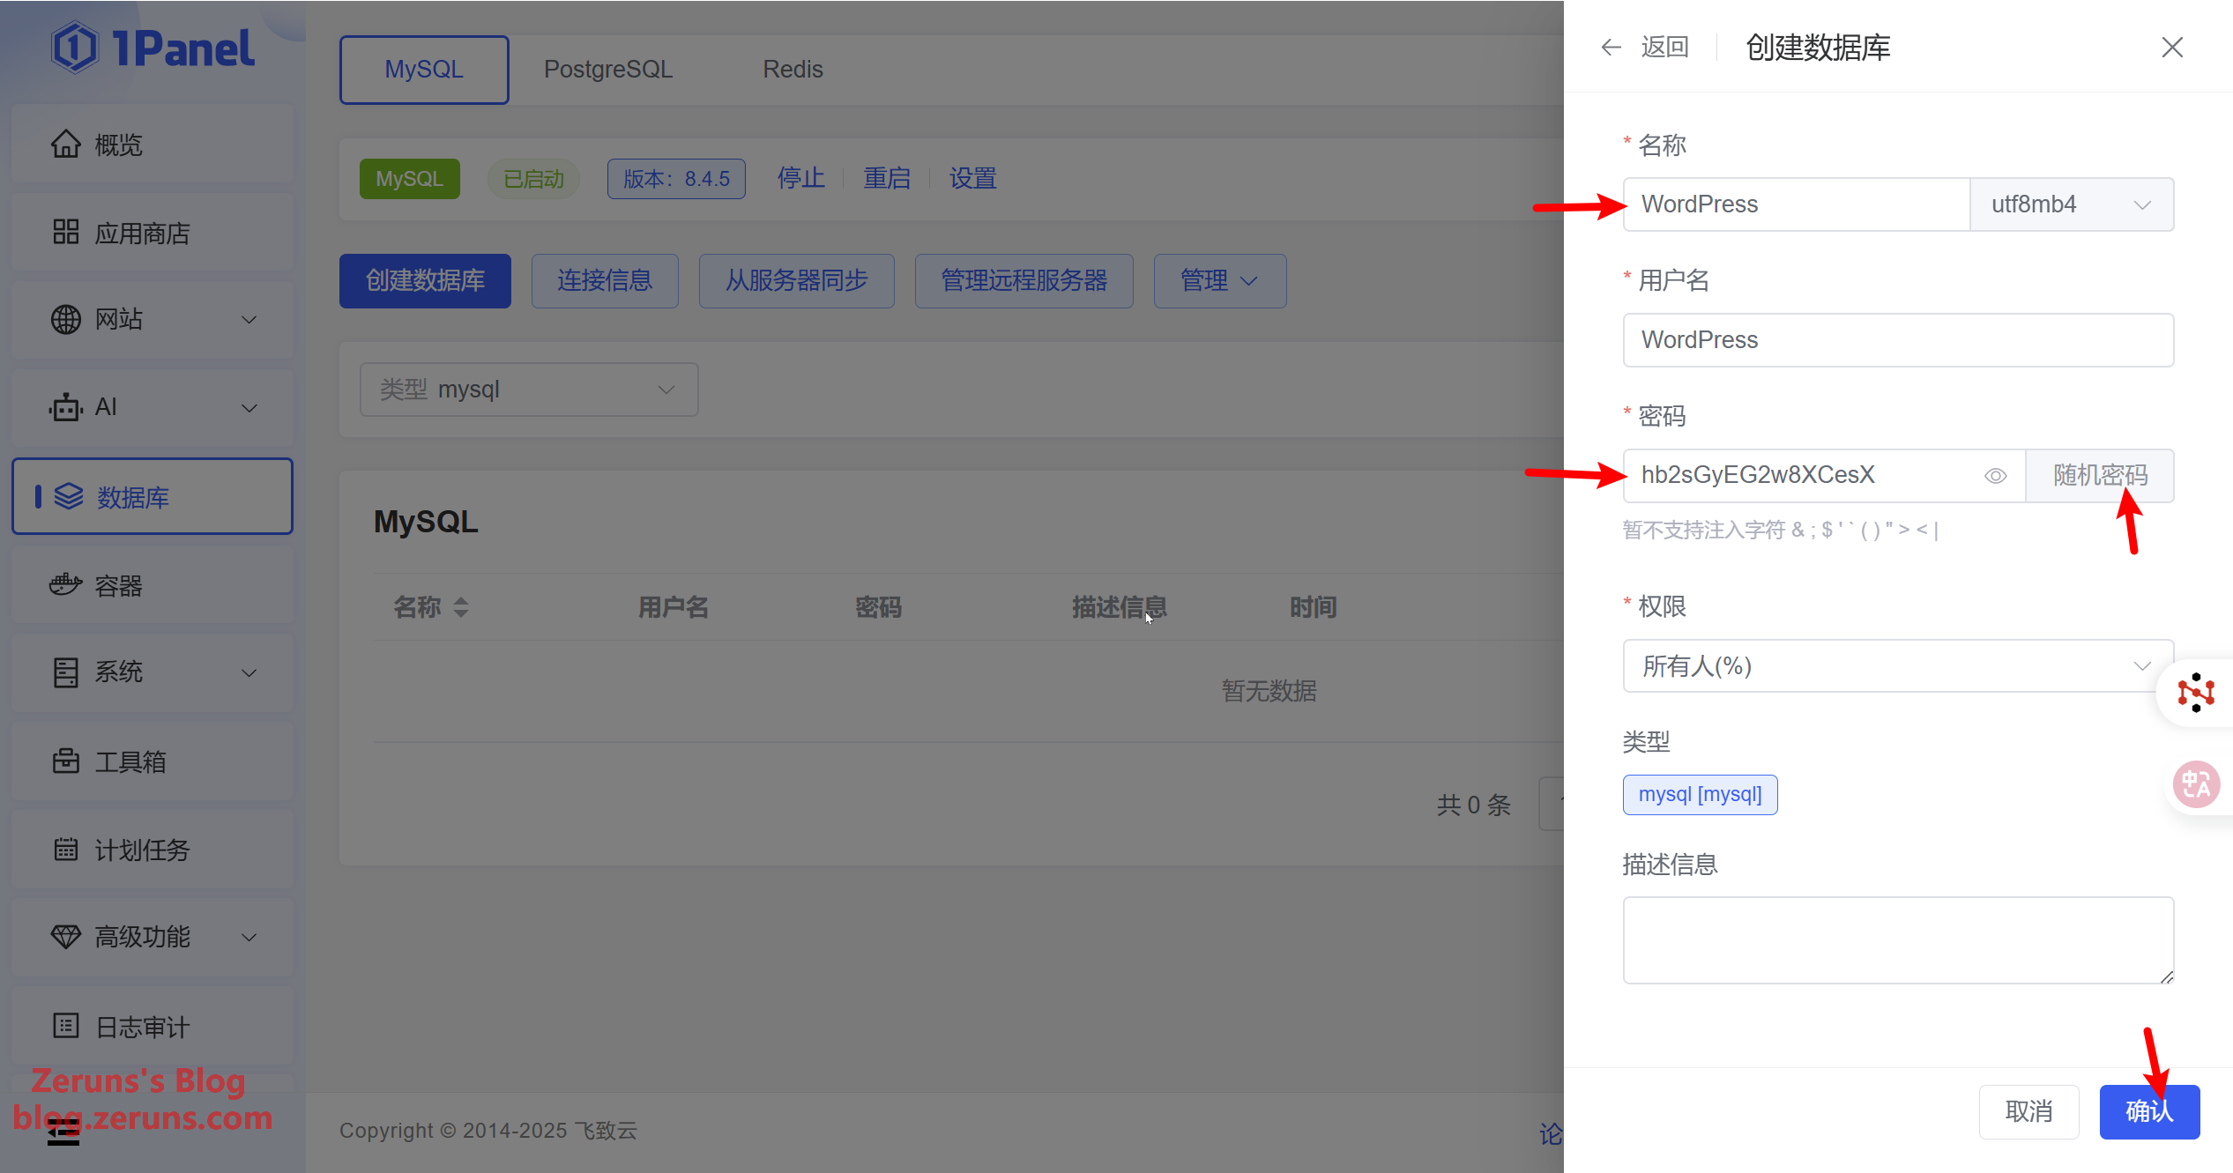
Task: Toggle password visibility eye icon
Action: pos(1996,476)
